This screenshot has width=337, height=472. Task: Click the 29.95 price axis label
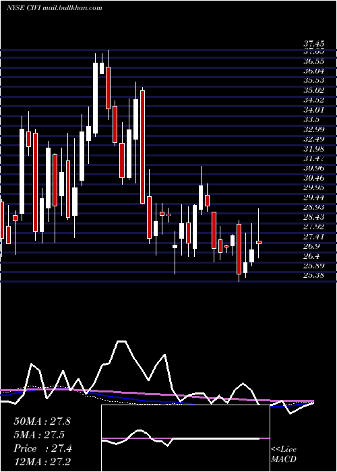[x=314, y=187]
